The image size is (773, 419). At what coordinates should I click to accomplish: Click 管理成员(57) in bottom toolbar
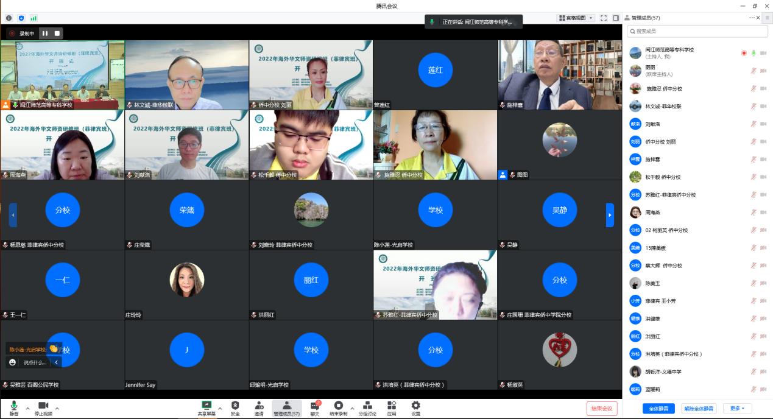(286, 407)
